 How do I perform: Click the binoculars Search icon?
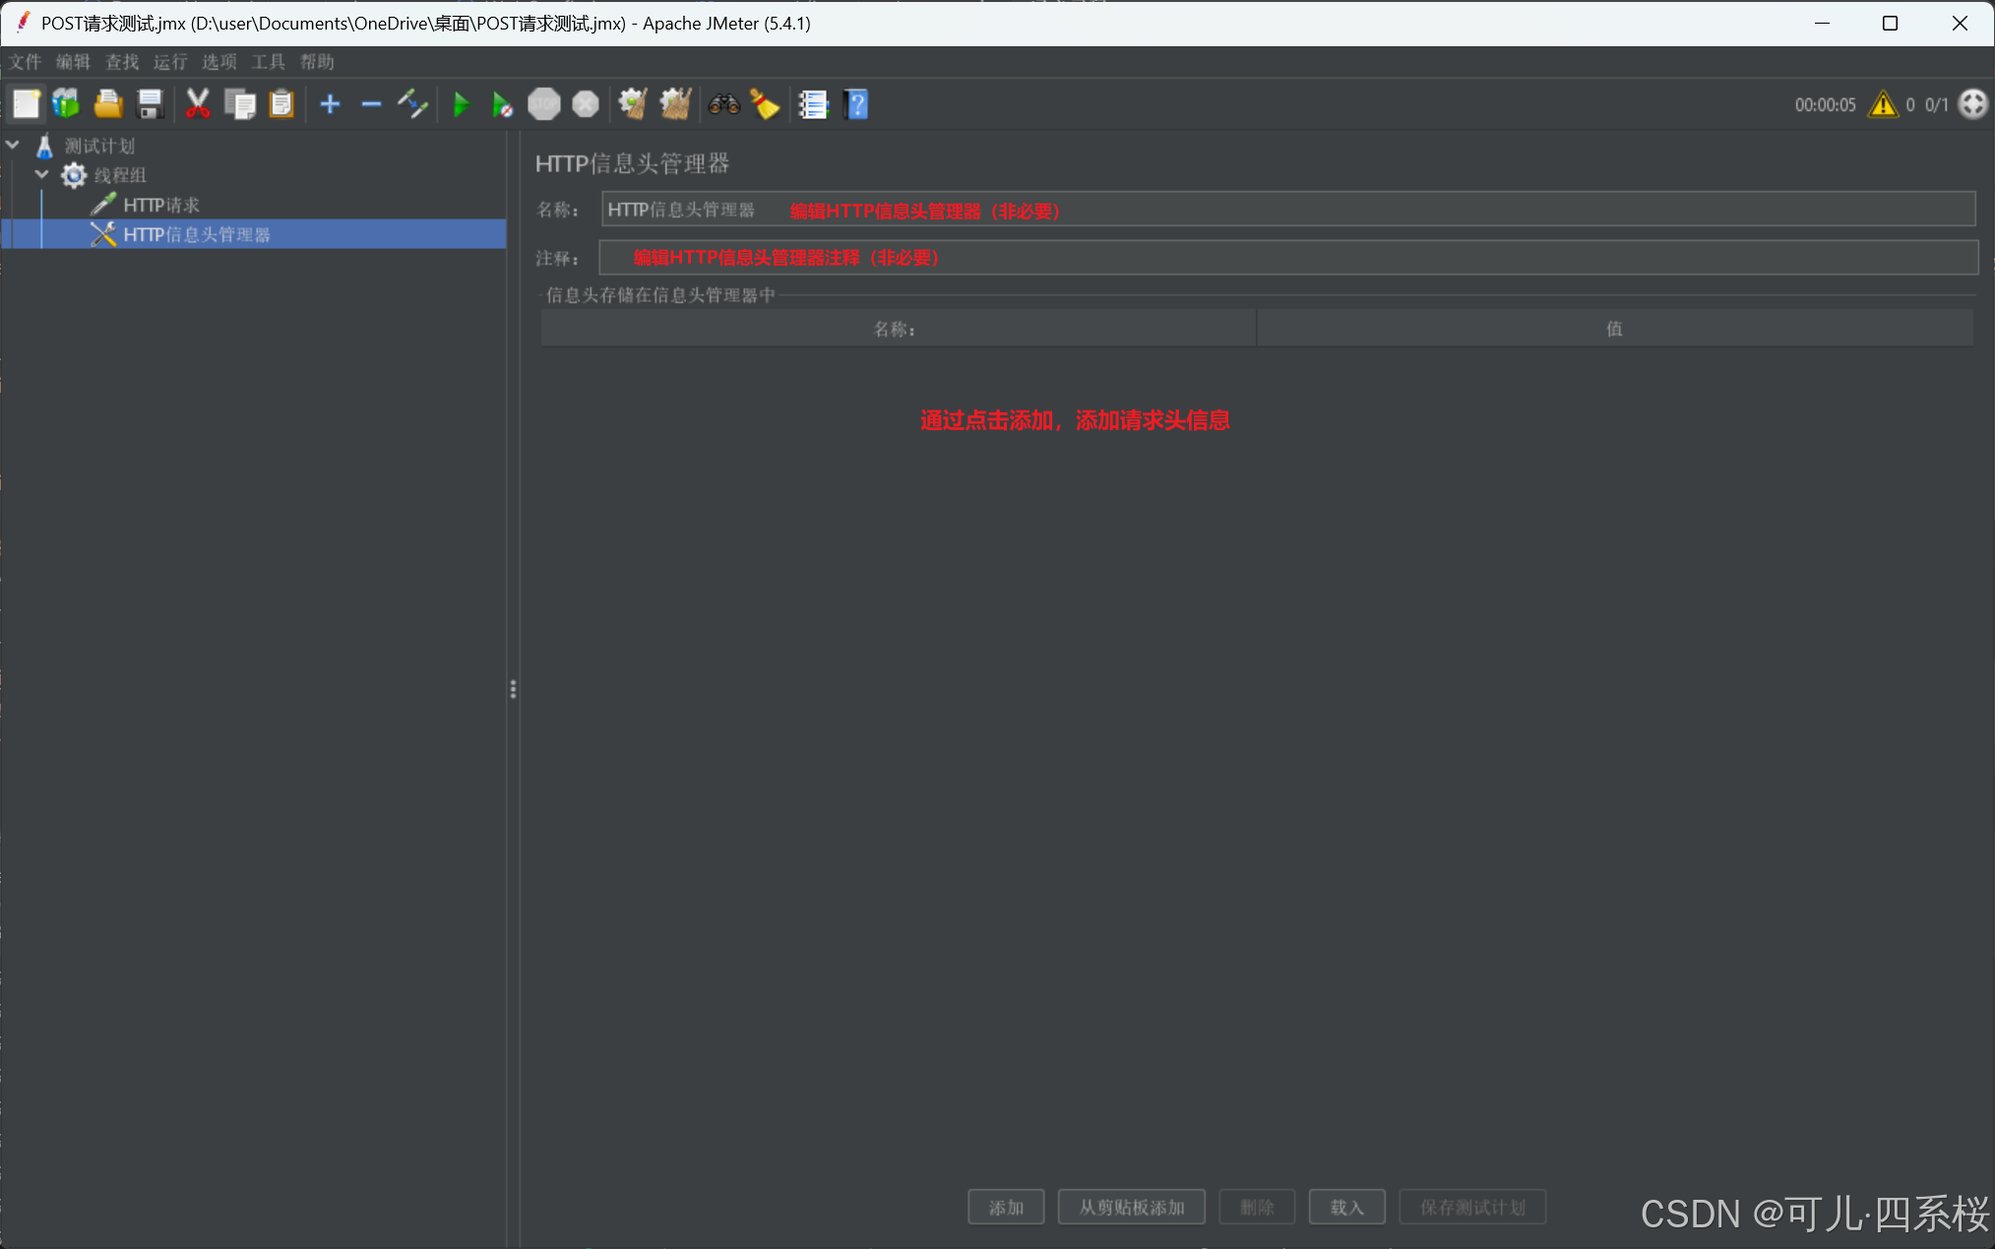point(724,104)
